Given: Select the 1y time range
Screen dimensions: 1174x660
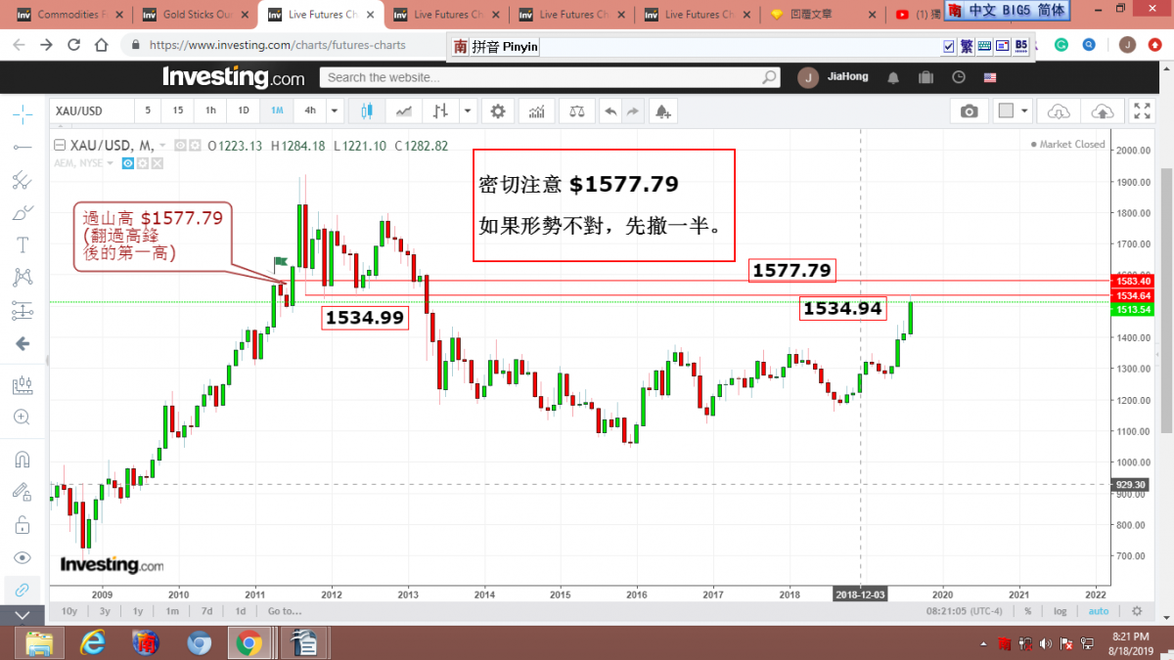Looking at the screenshot, I should click(x=138, y=611).
